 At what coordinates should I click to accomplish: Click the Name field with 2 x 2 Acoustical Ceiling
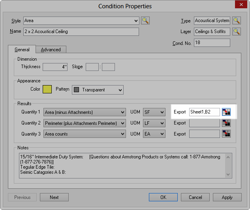point(81,32)
